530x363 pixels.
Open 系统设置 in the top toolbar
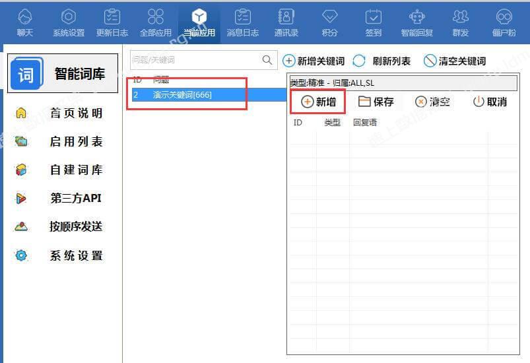pyautogui.click(x=69, y=22)
